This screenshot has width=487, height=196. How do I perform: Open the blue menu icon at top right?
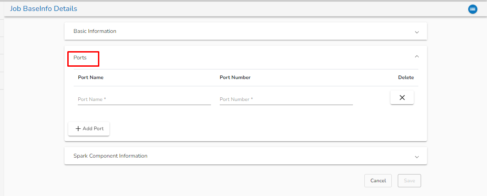[473, 9]
